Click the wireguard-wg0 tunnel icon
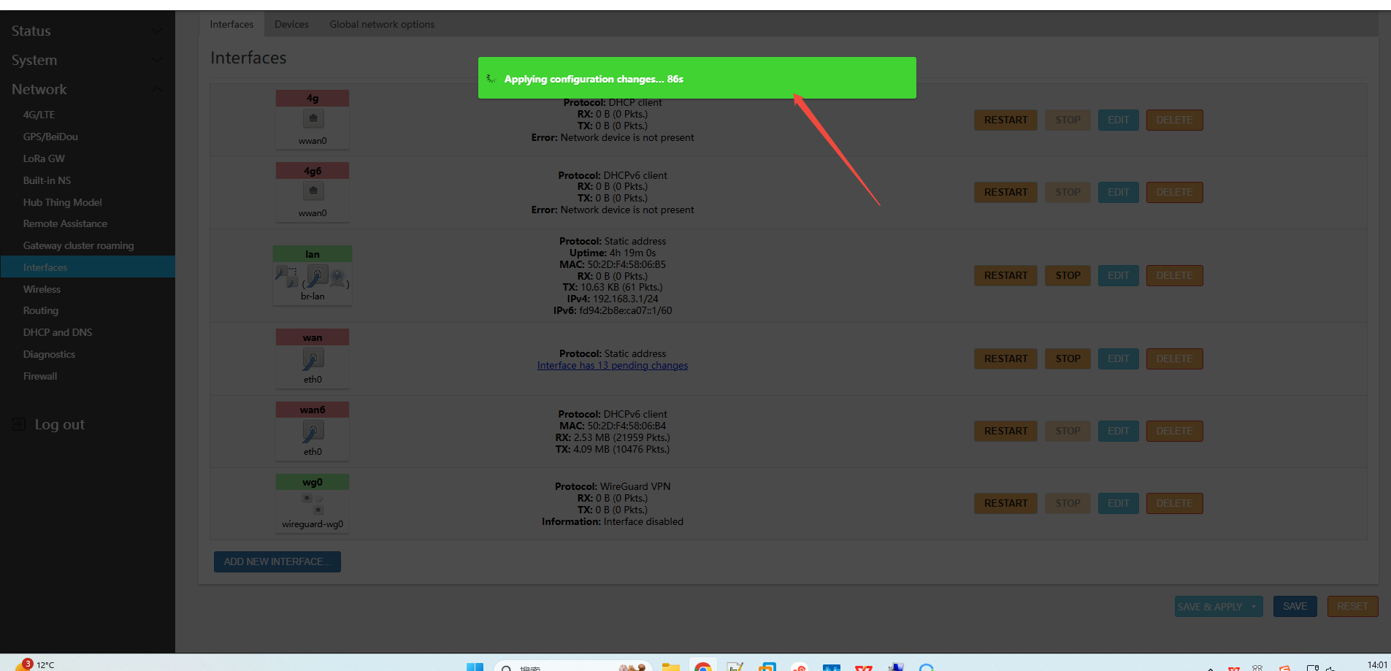 coord(313,503)
